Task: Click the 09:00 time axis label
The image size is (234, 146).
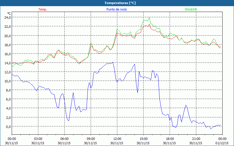Action: point(91,139)
